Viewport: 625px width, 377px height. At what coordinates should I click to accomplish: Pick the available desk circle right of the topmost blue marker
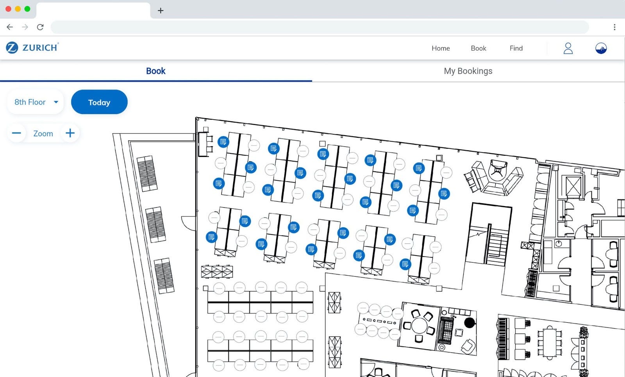pyautogui.click(x=254, y=146)
